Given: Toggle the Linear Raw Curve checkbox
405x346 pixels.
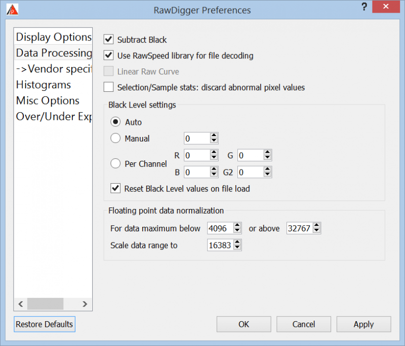Looking at the screenshot, I should (108, 71).
